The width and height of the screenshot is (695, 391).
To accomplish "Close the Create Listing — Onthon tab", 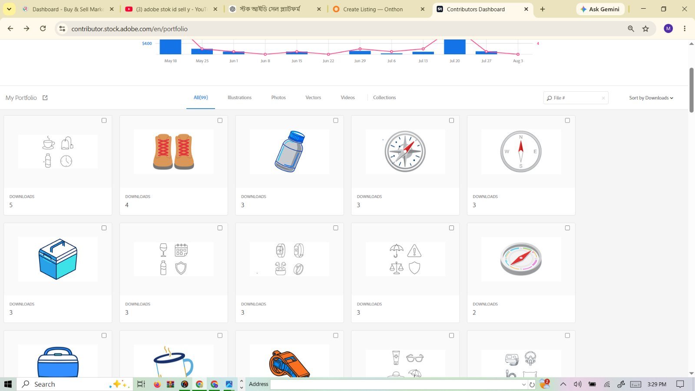I will [x=422, y=9].
